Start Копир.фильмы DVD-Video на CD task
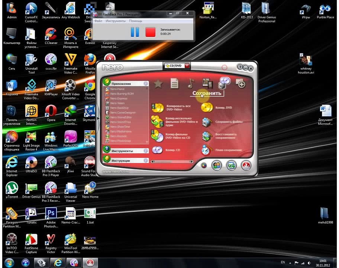 click(x=170, y=136)
